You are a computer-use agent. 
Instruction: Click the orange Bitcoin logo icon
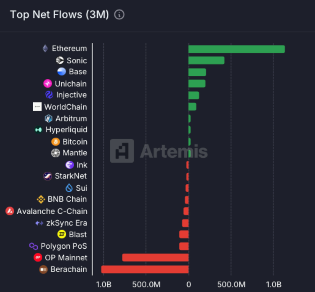point(56,142)
